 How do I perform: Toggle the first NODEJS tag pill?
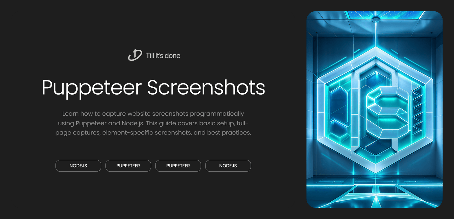pyautogui.click(x=78, y=166)
